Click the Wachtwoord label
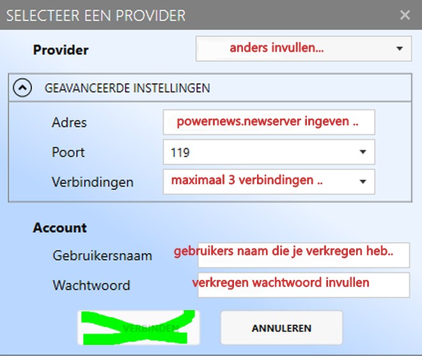422x356 pixels. click(x=91, y=285)
